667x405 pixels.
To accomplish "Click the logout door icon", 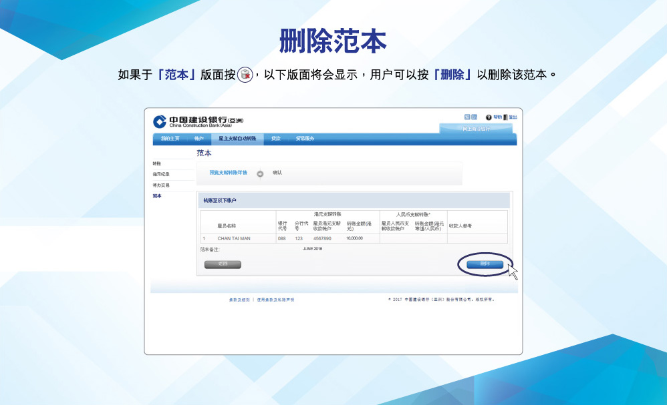I will coord(505,117).
